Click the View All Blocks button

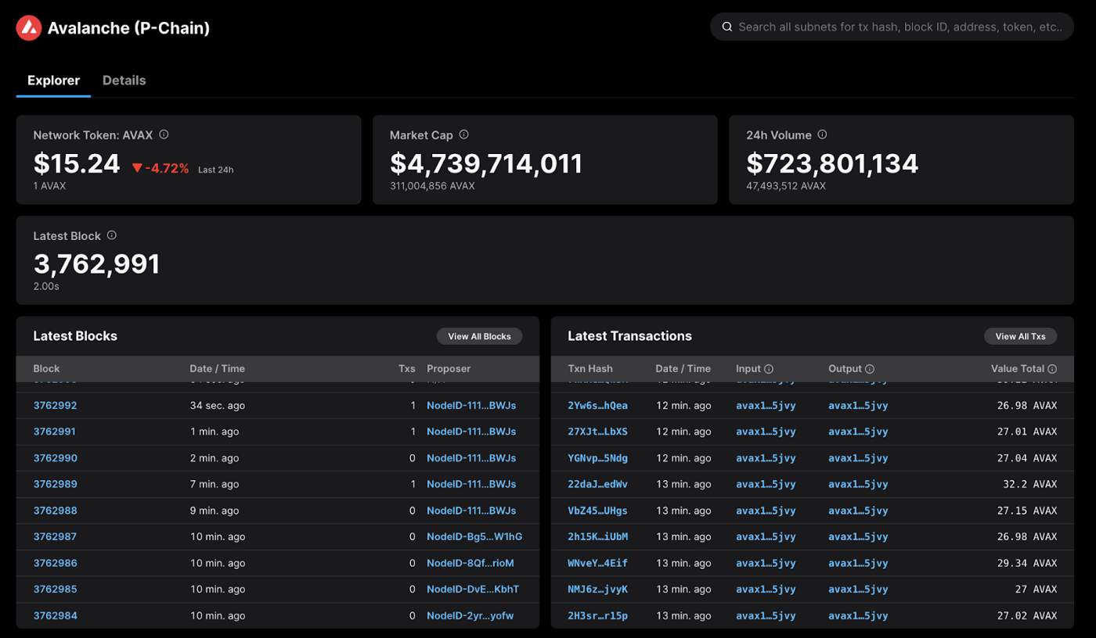[479, 336]
